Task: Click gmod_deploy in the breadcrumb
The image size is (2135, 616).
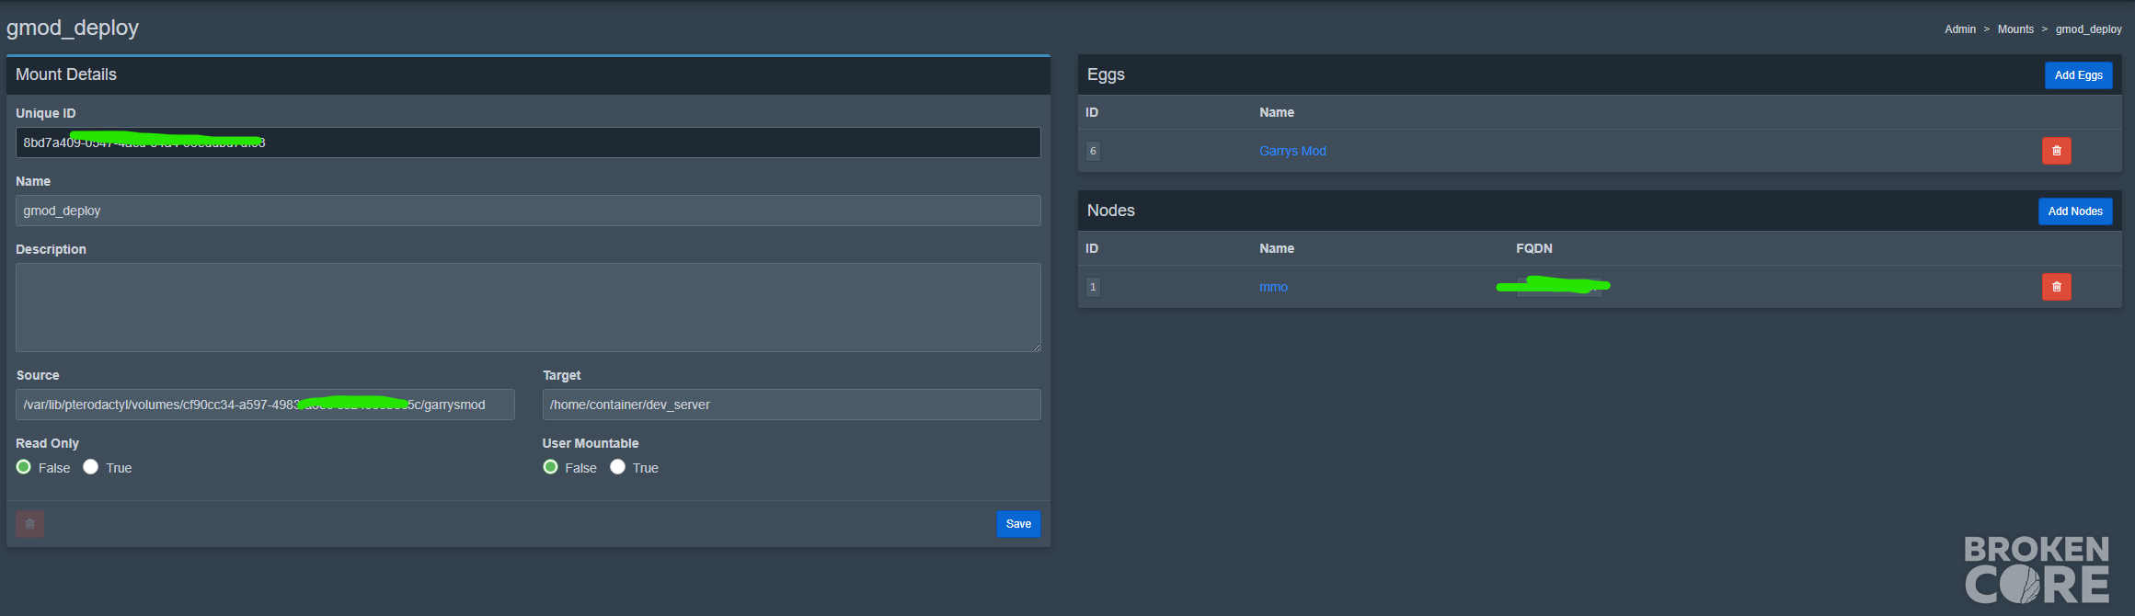Action: coord(2088,29)
